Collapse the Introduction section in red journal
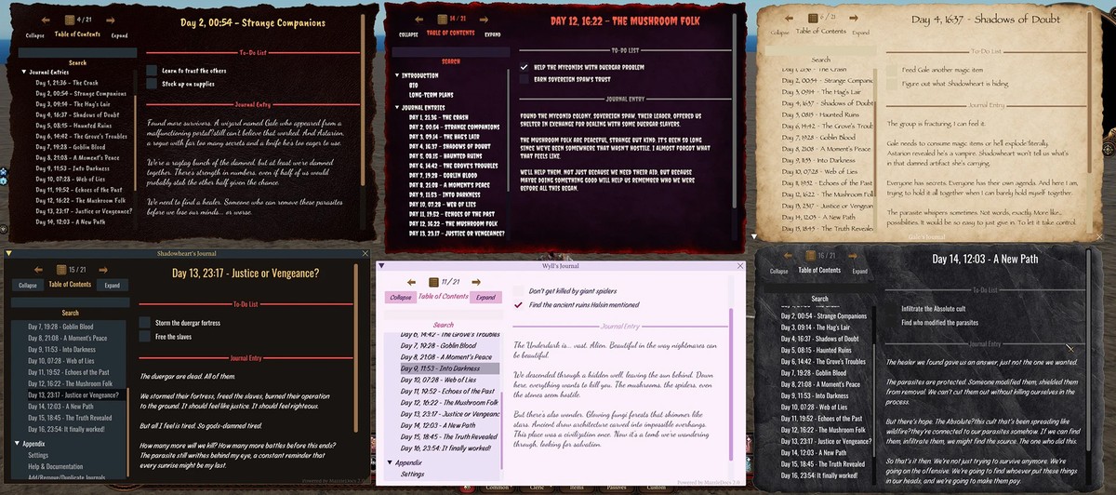This screenshot has height=495, width=1116. click(x=398, y=75)
